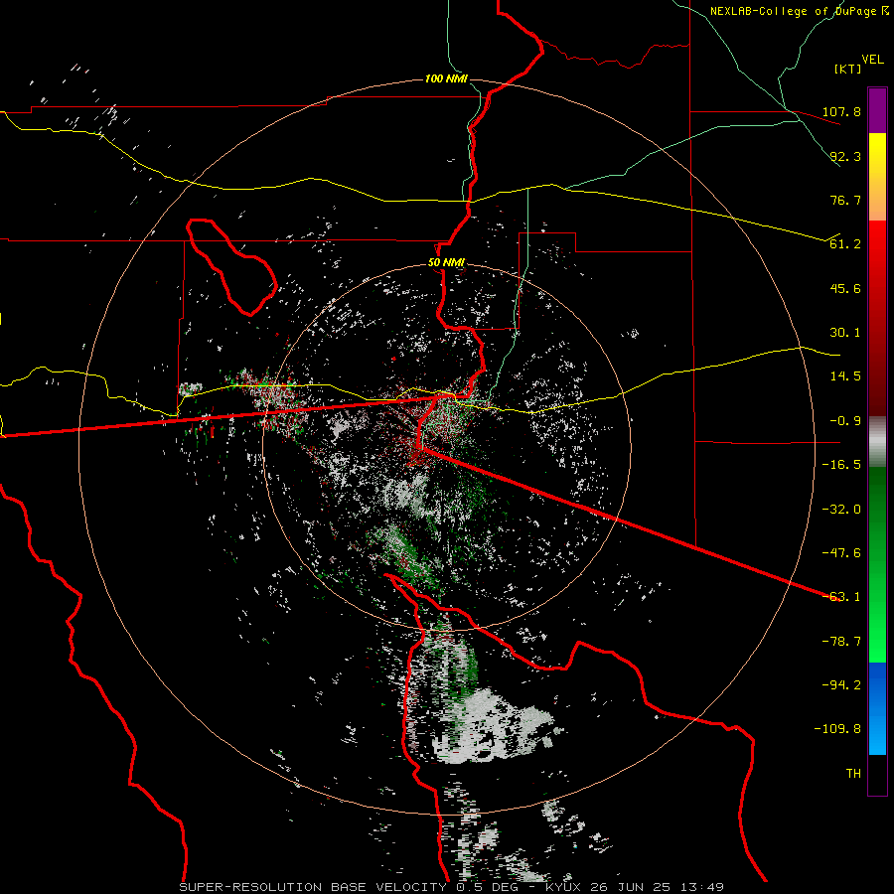Click the 107.8 legend value

pyautogui.click(x=841, y=111)
